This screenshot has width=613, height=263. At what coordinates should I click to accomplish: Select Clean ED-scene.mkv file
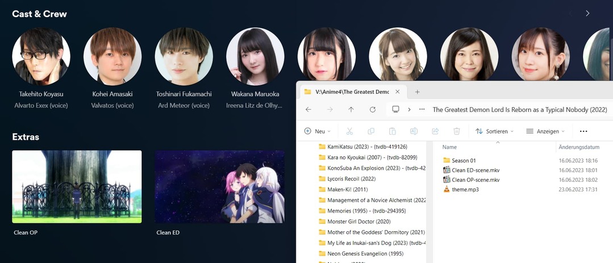(x=471, y=170)
